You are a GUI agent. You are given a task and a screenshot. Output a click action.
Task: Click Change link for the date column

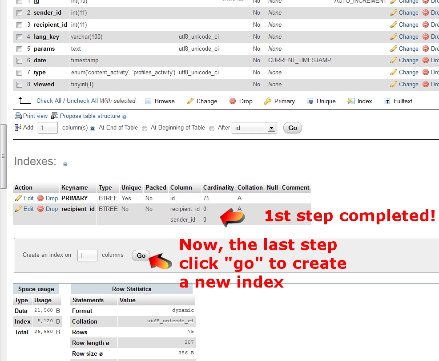pos(408,61)
